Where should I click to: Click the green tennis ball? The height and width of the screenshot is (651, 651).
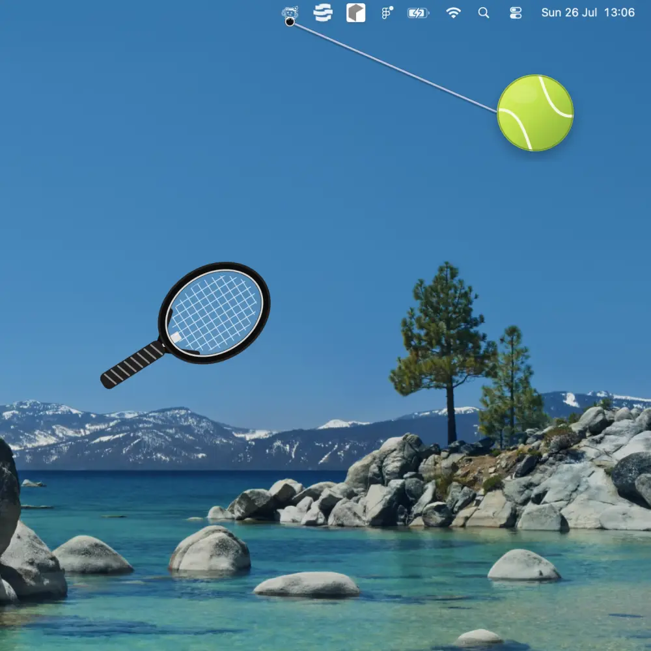[535, 113]
